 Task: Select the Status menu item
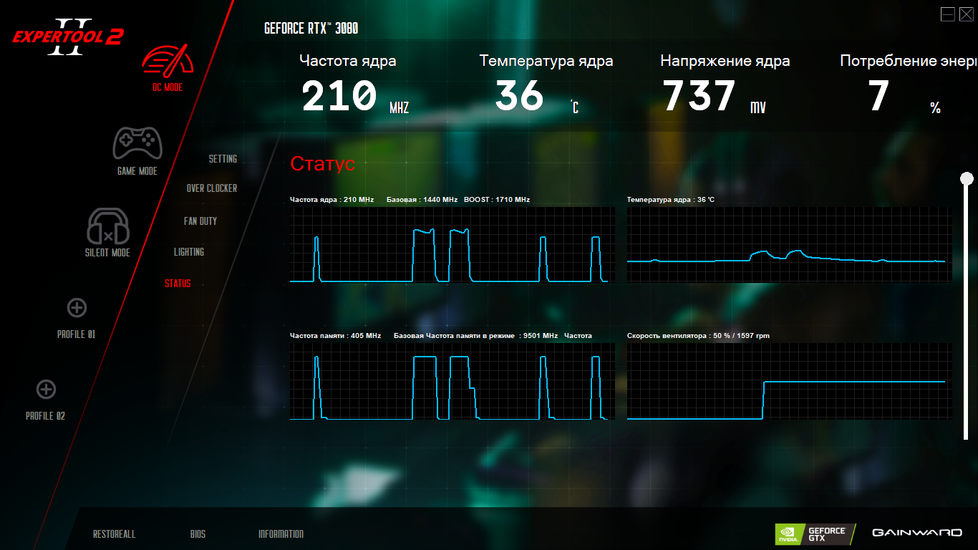tap(178, 284)
